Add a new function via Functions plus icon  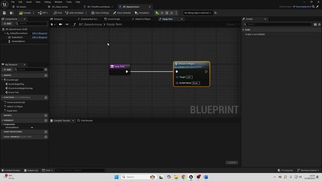46,98
